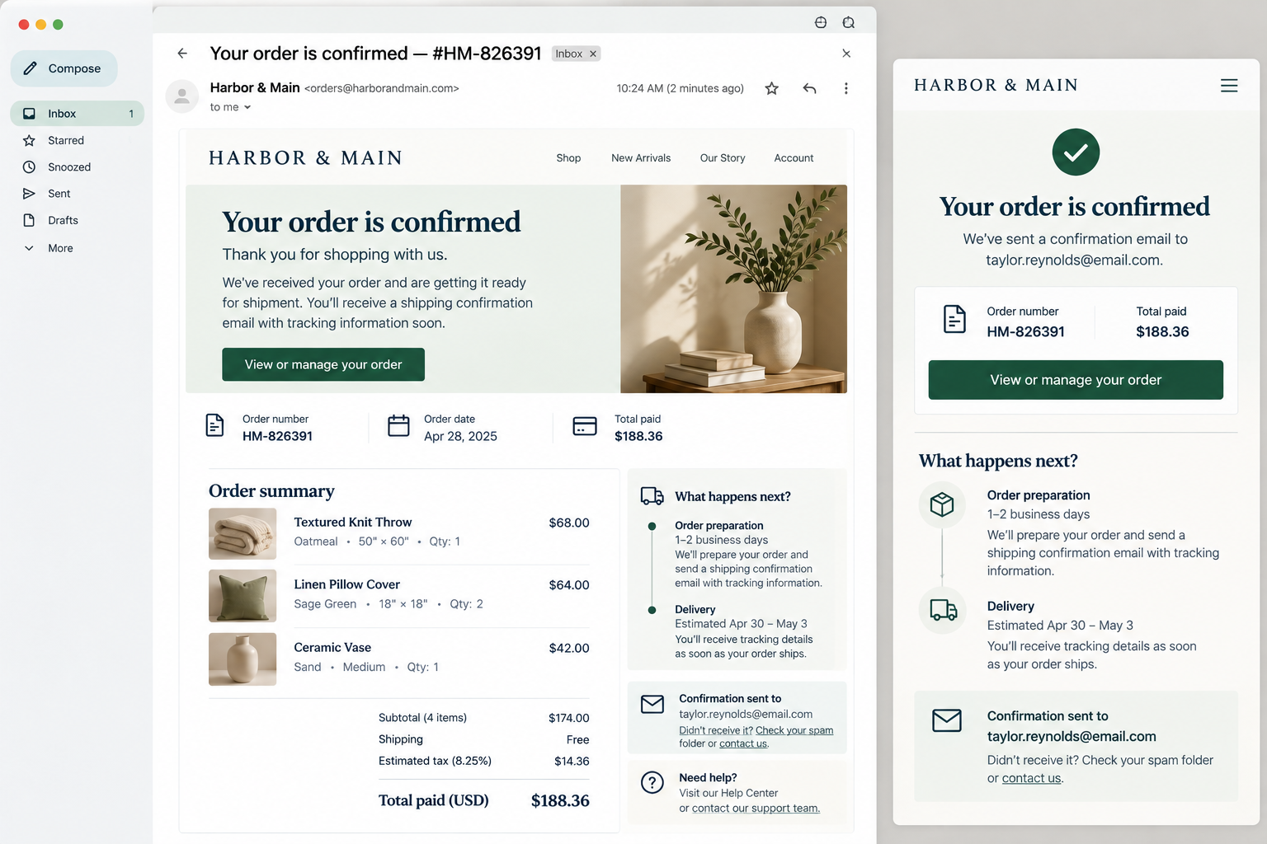Close the email with the X icon
Image resolution: width=1267 pixels, height=844 pixels.
point(846,54)
